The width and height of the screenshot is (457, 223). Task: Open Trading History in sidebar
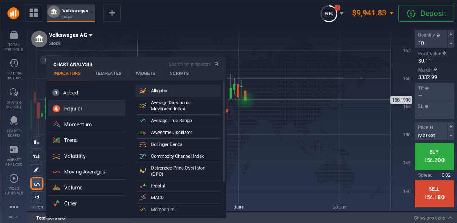[x=14, y=69]
